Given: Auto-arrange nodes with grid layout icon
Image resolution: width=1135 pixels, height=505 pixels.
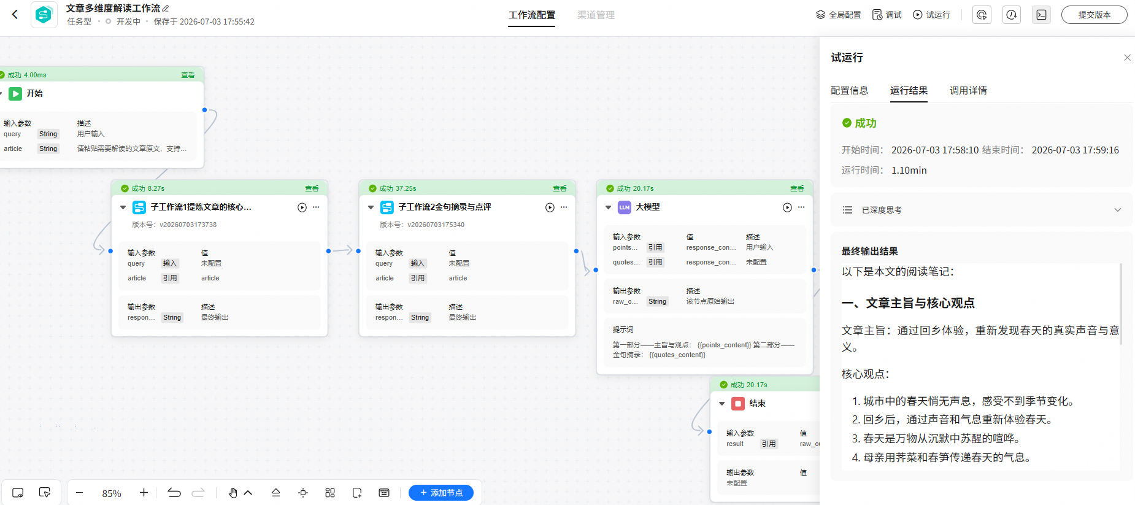Looking at the screenshot, I should tap(330, 493).
